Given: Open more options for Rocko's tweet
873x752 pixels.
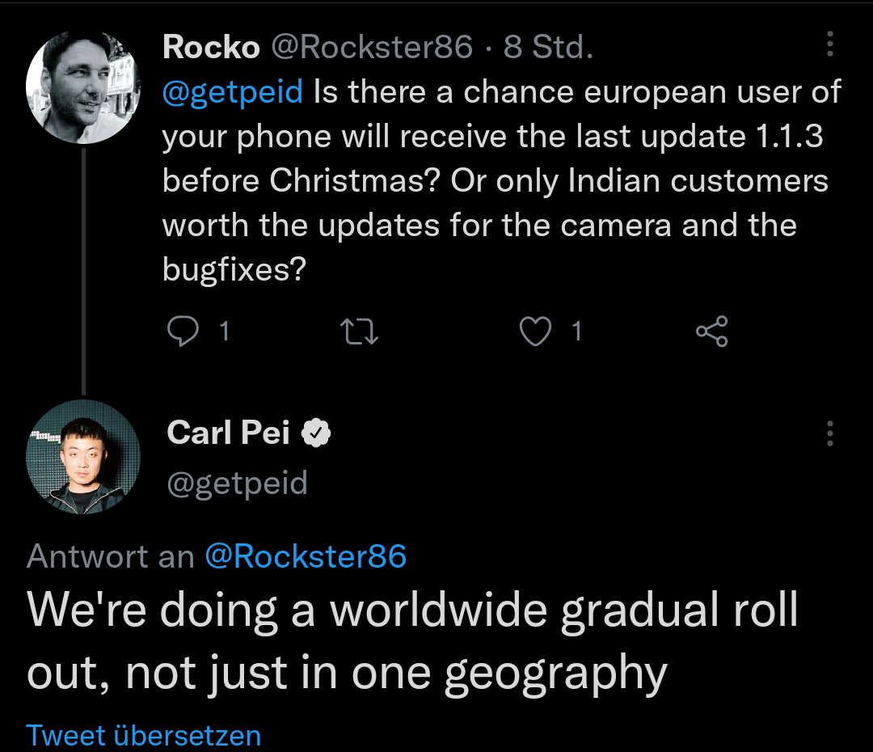Looking at the screenshot, I should click(829, 46).
